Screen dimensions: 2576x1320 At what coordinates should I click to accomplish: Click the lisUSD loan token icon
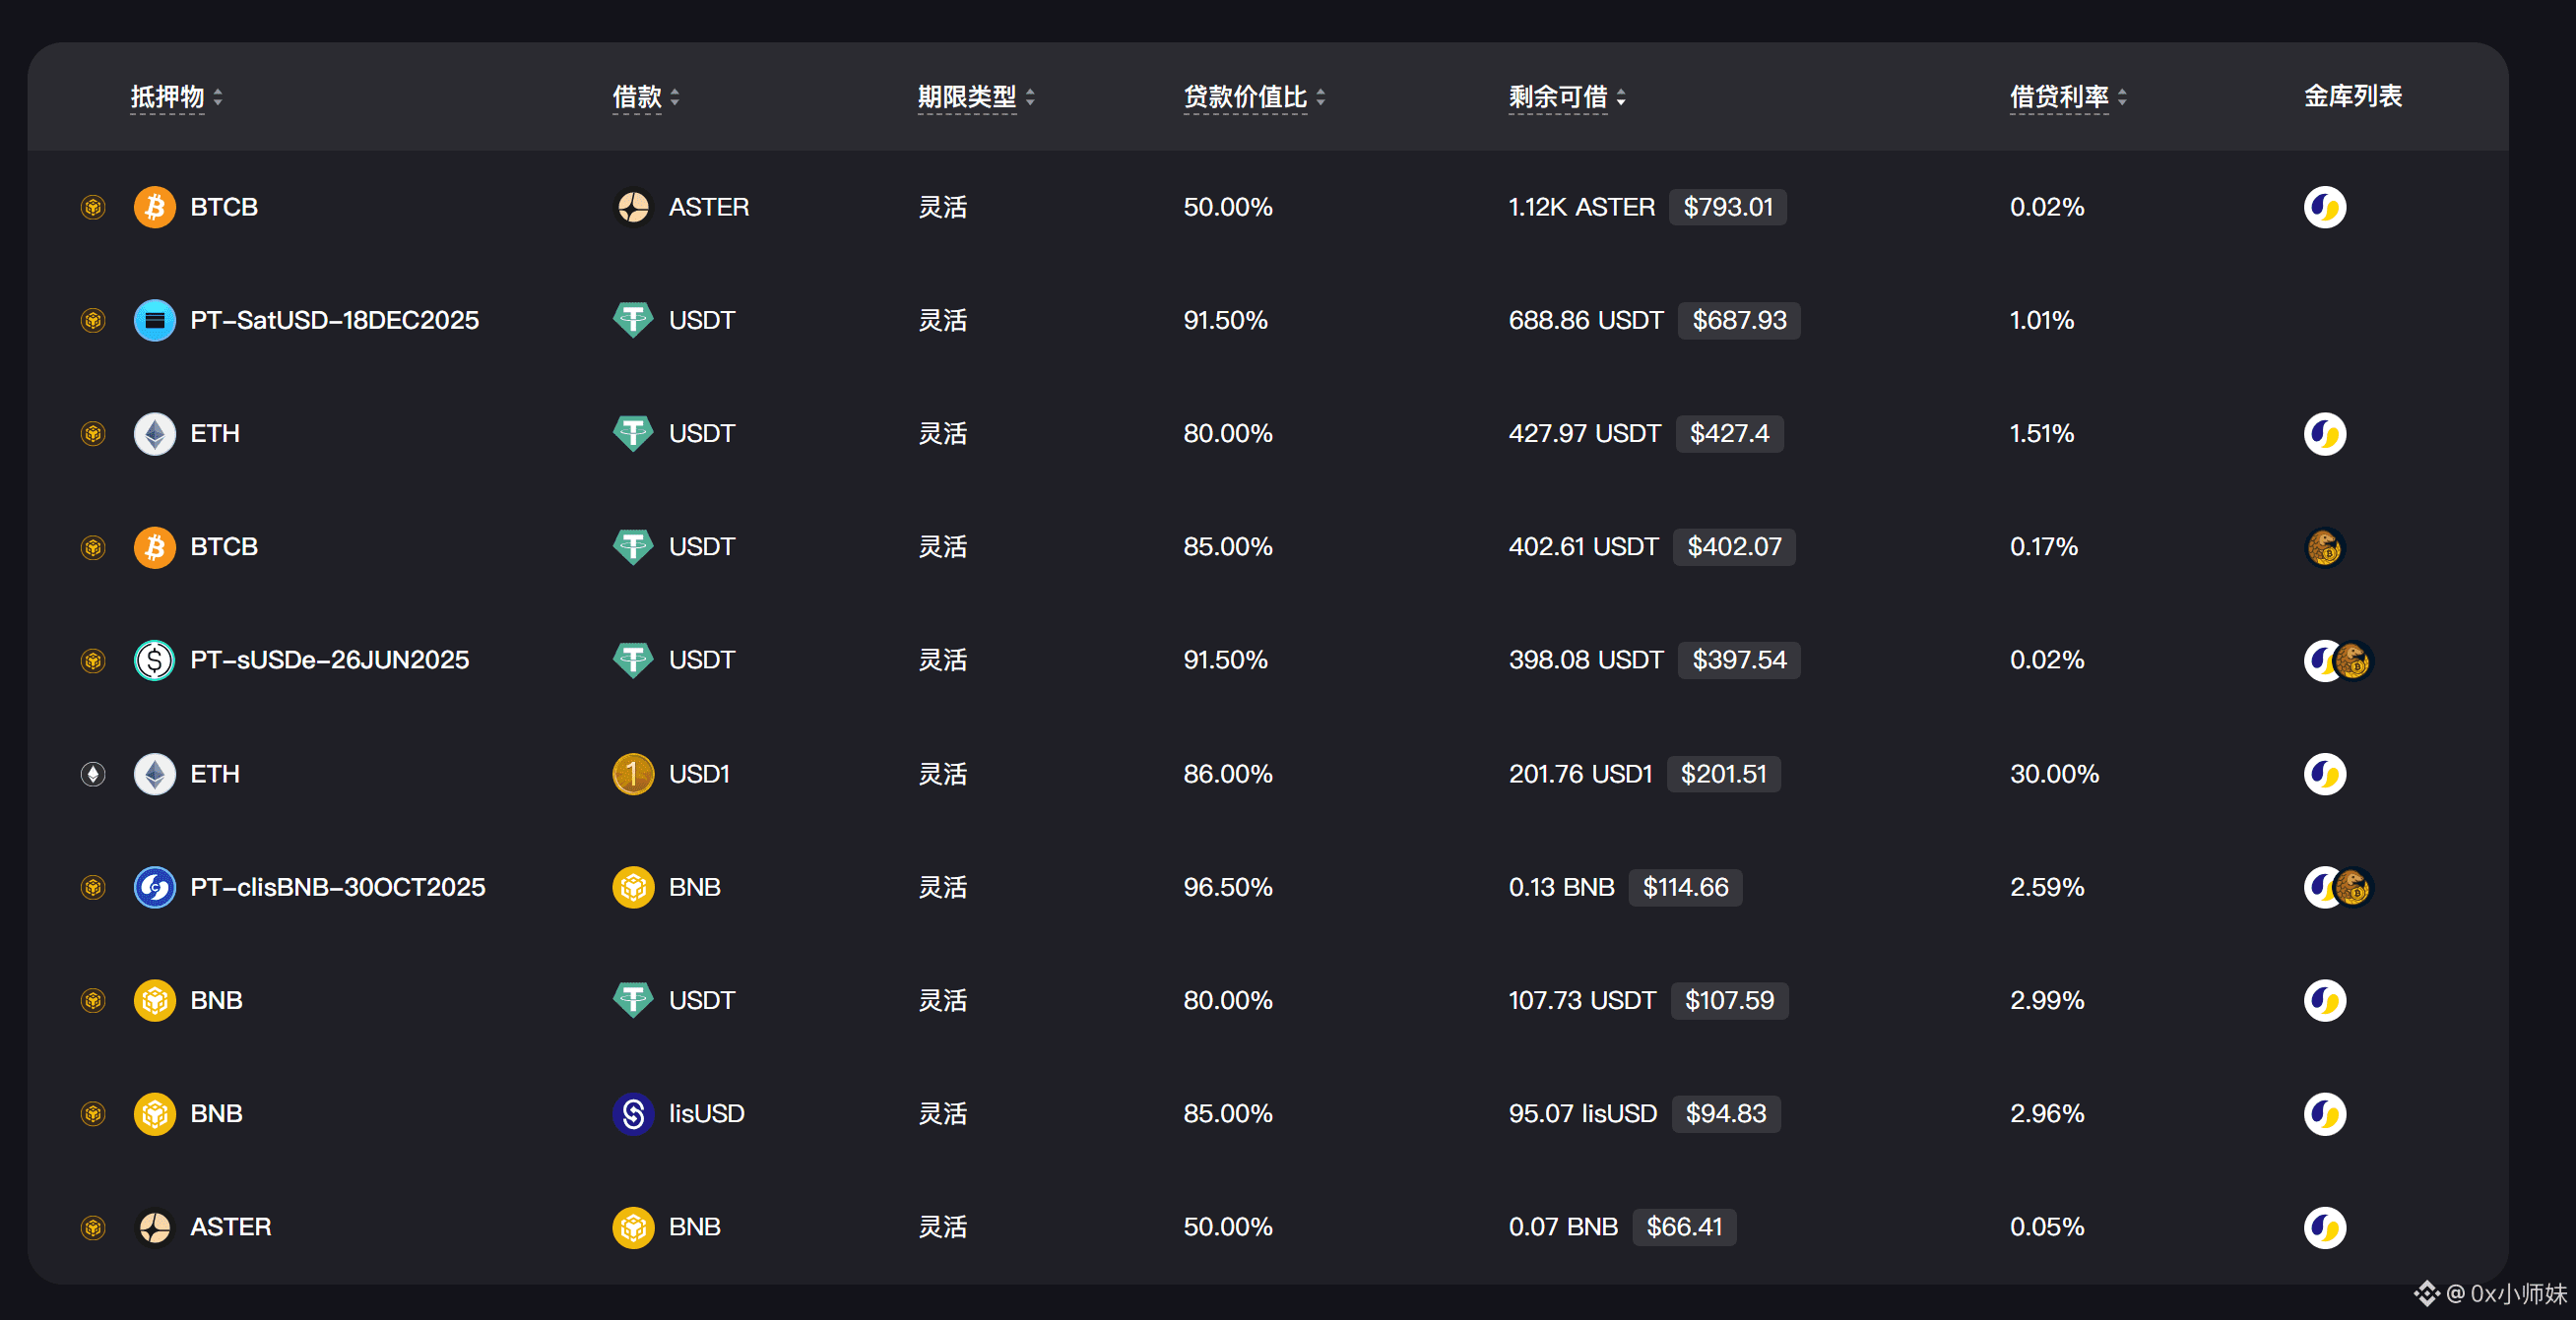pos(633,1113)
